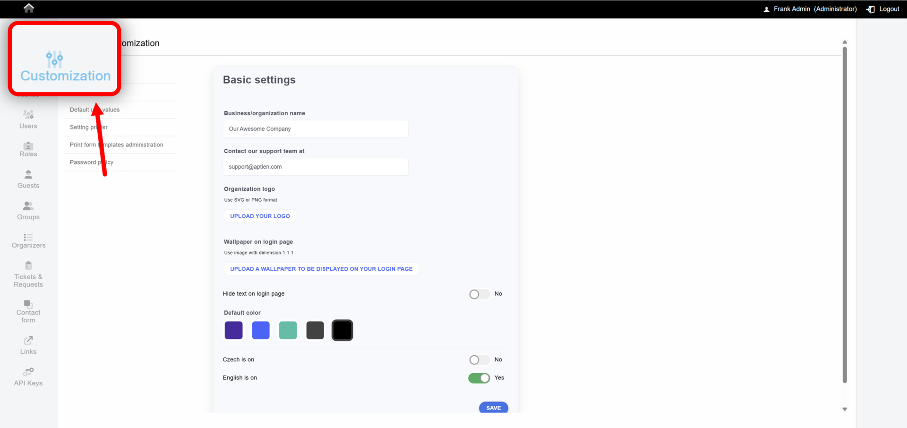Open the Groups icon
This screenshot has width=907, height=428.
click(28, 206)
